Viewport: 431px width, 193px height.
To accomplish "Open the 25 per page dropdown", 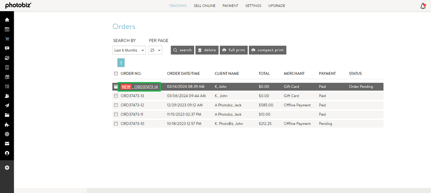I will (155, 50).
